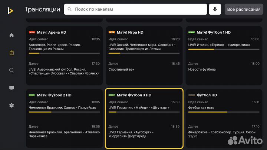This screenshot has height=150, width=267.
Task: Open search from the sidebar magnifier icon
Action: (x=11, y=70)
